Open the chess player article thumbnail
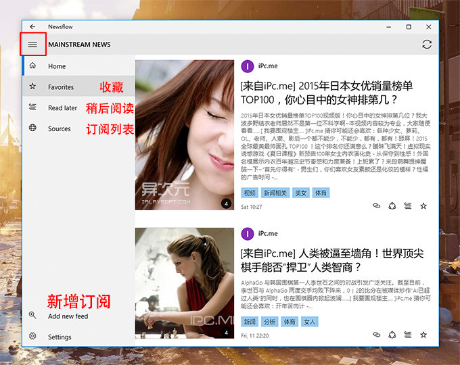The width and height of the screenshot is (460, 365). (184, 282)
